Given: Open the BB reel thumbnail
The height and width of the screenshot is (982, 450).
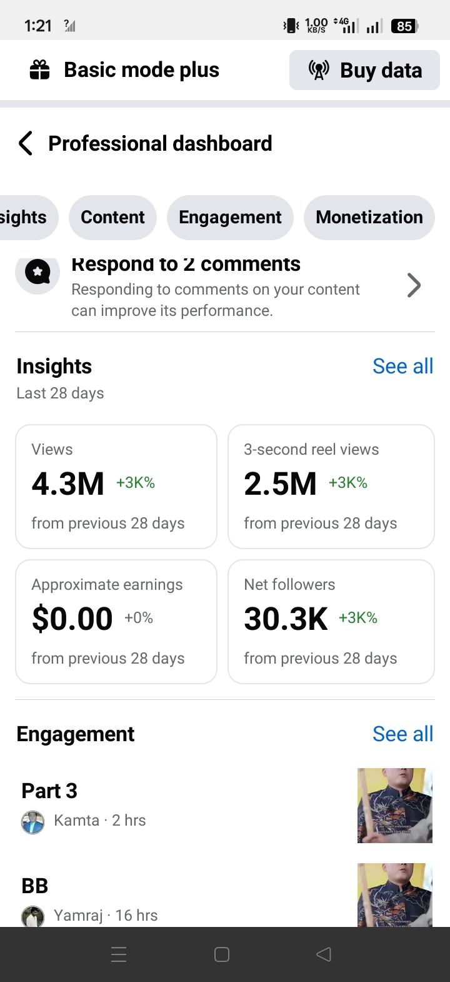Looking at the screenshot, I should coord(395,895).
